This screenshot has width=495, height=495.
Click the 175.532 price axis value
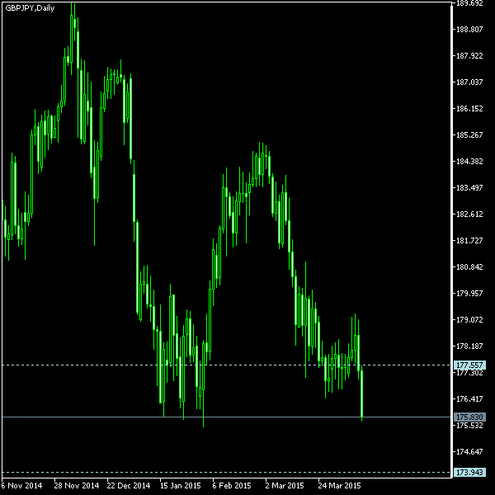469,426
